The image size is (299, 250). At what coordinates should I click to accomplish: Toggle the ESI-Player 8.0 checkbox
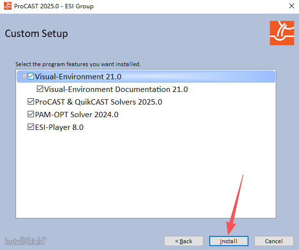(31, 127)
